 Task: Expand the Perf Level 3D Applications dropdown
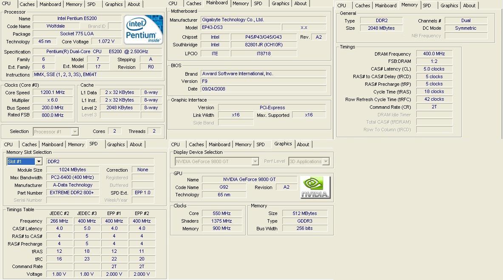[x=326, y=161]
